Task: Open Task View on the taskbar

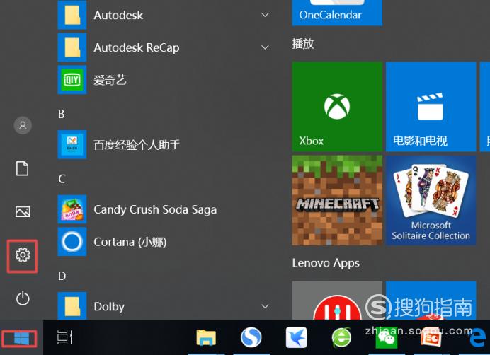Action: 65,337
